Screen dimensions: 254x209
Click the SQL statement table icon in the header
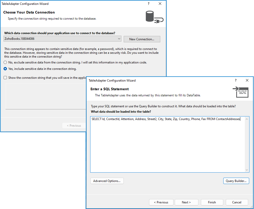click(x=240, y=92)
